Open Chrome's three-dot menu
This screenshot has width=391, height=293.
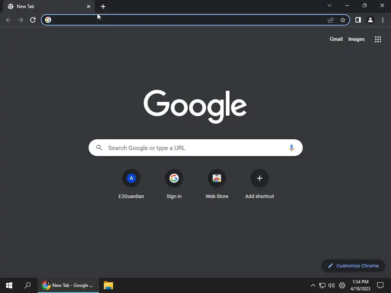(x=383, y=20)
